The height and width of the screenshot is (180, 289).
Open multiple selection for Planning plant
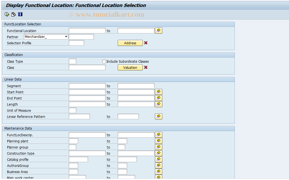(158, 141)
